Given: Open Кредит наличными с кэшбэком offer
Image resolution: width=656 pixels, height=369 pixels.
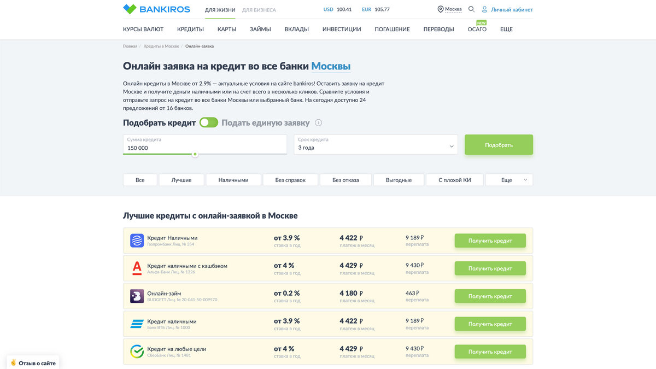Looking at the screenshot, I should [x=187, y=266].
